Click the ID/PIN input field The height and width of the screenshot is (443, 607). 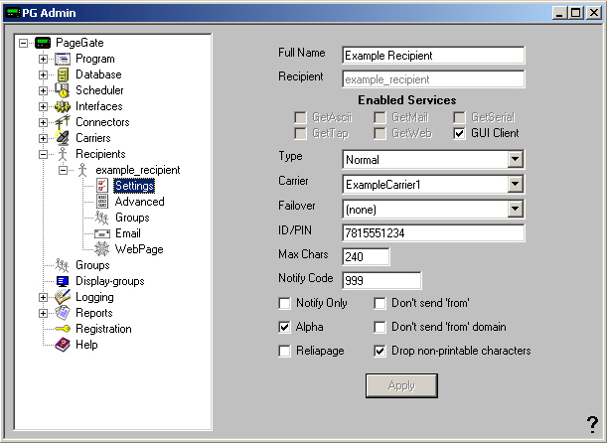click(433, 232)
